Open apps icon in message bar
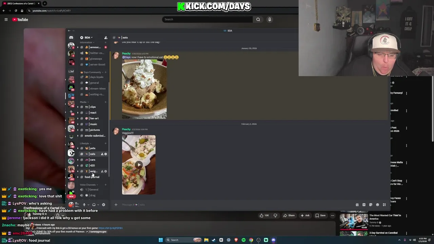Image resolution: width=434 pixels, height=244 pixels. tap(384, 205)
